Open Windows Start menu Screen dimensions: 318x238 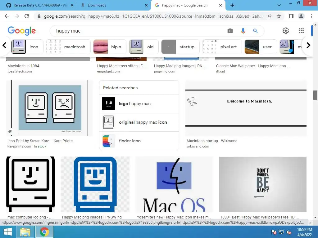[8, 232]
